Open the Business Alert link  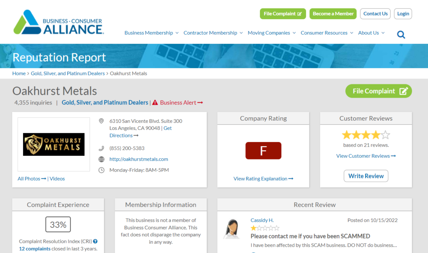click(x=181, y=103)
